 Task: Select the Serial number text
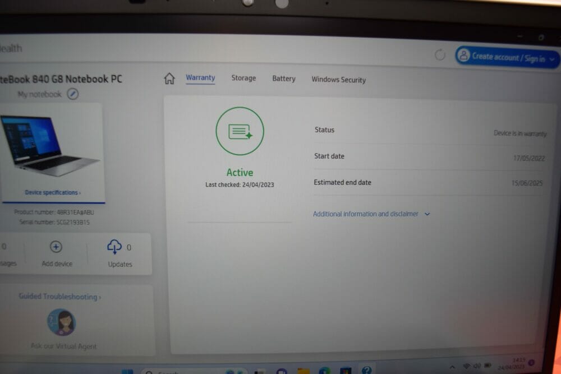click(x=54, y=222)
